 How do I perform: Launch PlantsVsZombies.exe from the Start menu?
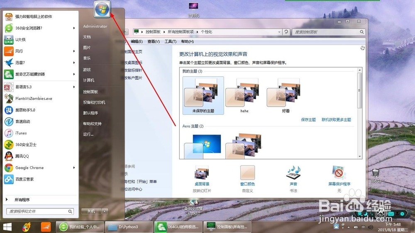(x=40, y=98)
